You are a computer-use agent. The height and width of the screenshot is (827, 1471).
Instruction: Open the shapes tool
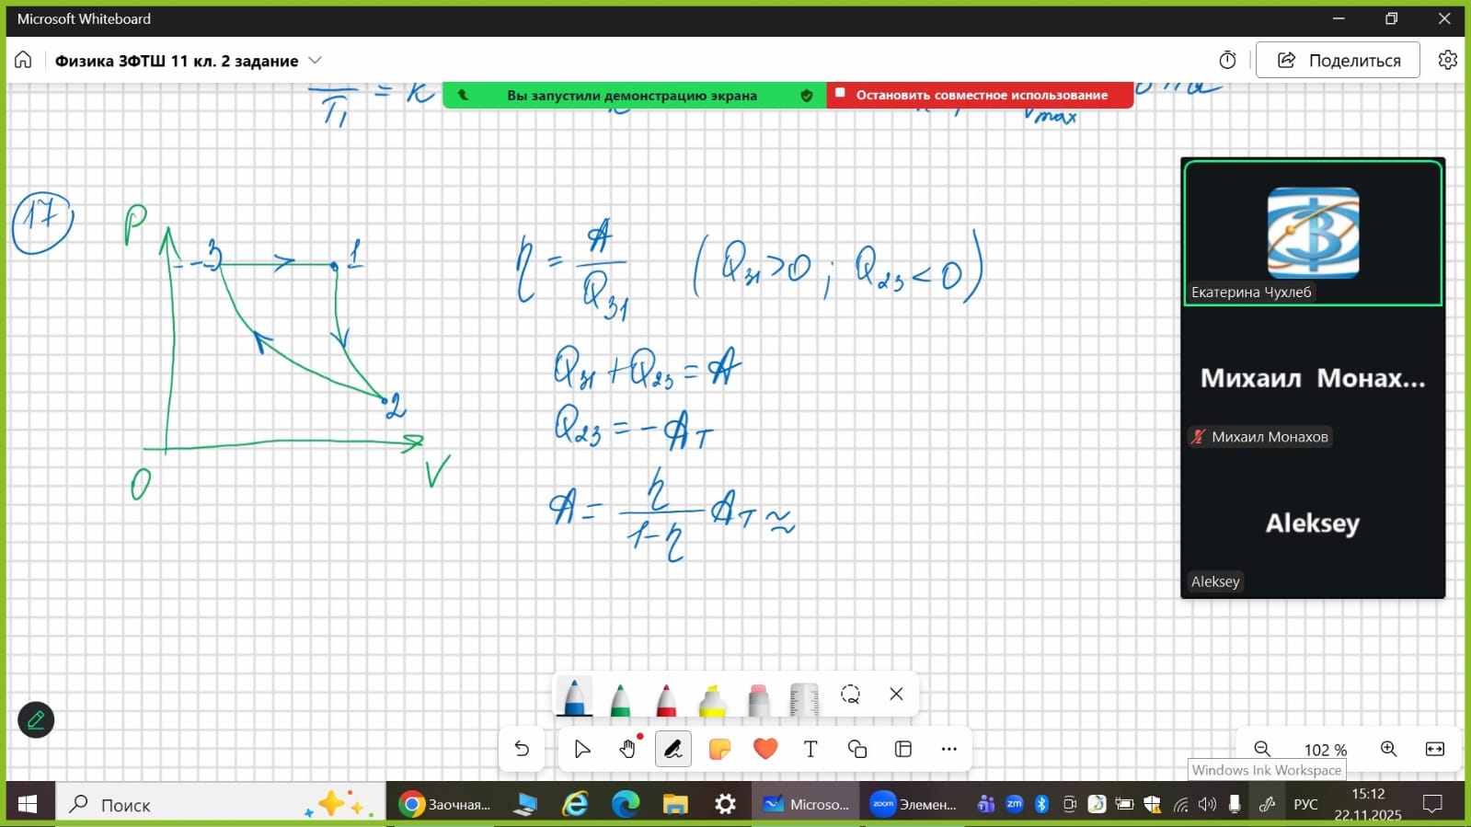click(857, 749)
